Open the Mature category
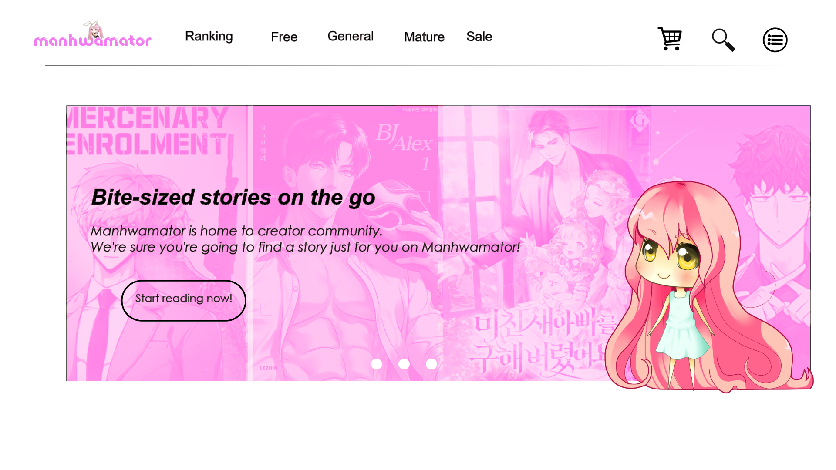The width and height of the screenshot is (836, 470). coord(424,37)
